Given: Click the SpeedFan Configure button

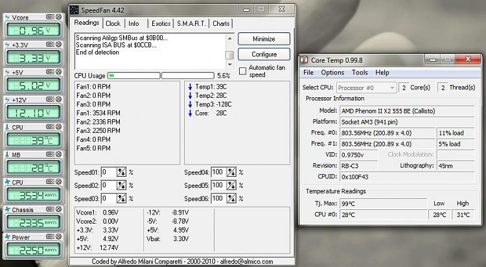Looking at the screenshot, I should 264,54.
